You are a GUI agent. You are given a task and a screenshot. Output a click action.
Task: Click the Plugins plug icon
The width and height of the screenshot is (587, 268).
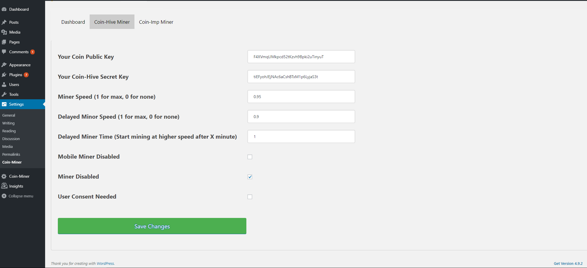[4, 75]
